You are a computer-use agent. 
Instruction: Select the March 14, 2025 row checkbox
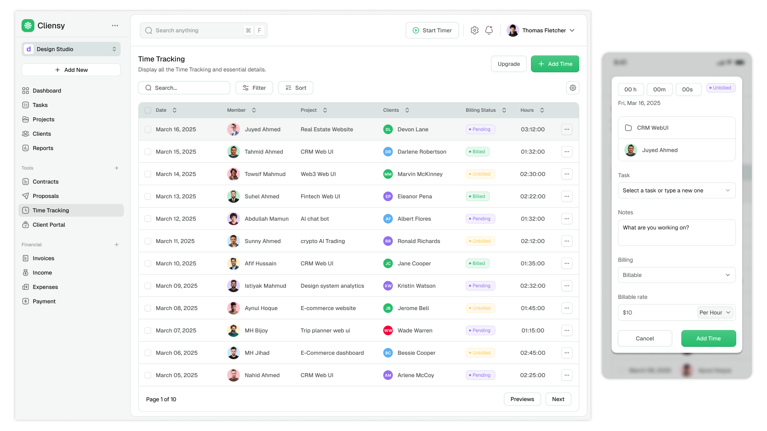pyautogui.click(x=148, y=174)
